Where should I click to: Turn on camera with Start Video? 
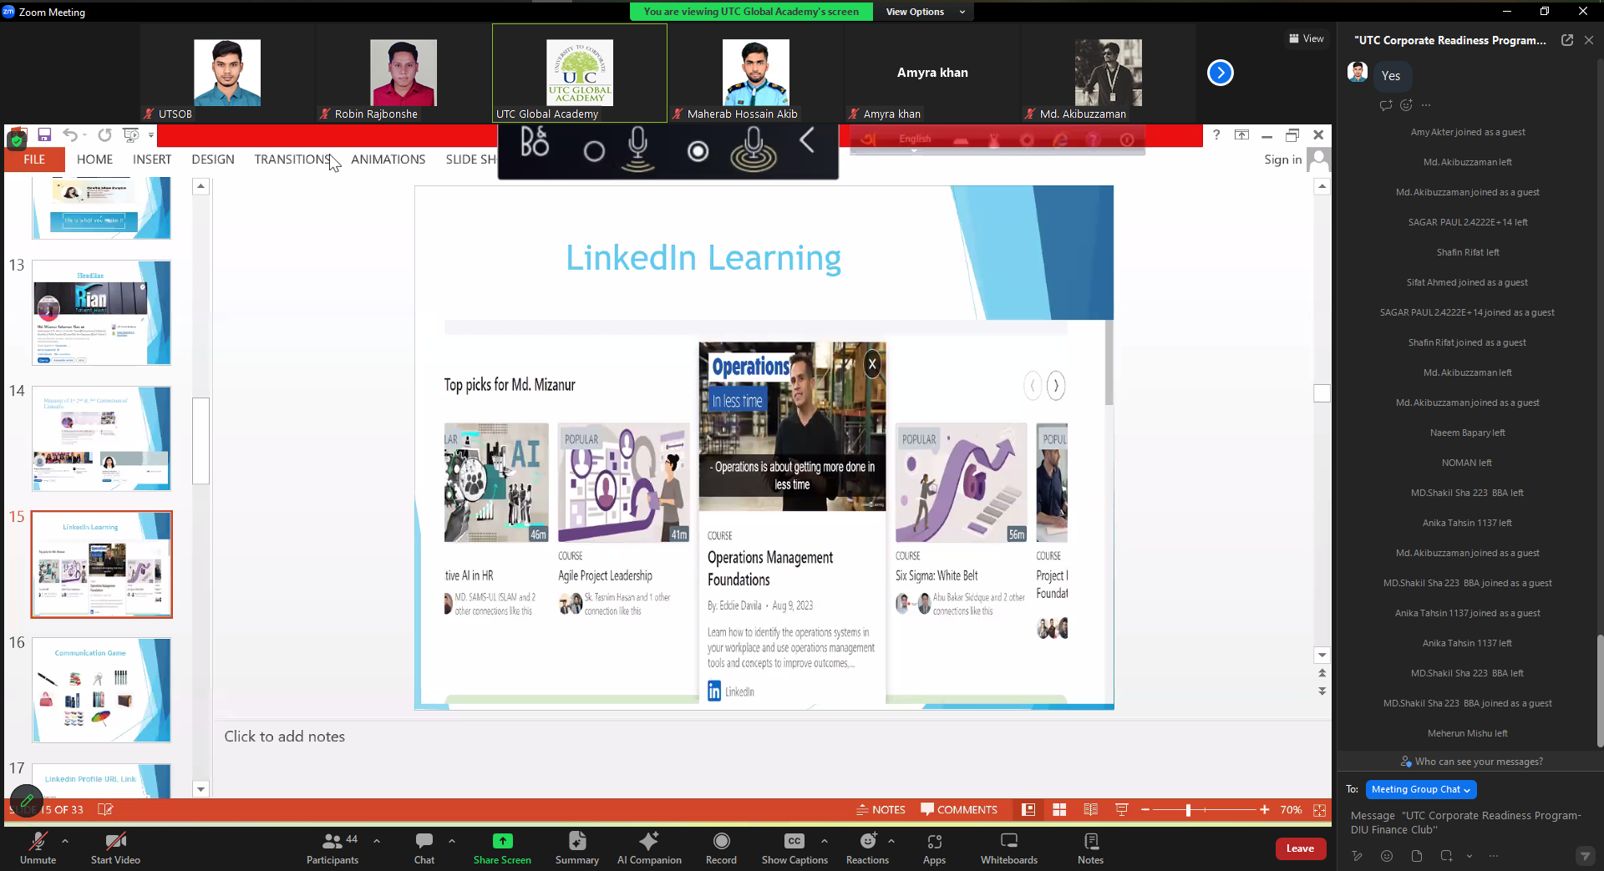[115, 848]
